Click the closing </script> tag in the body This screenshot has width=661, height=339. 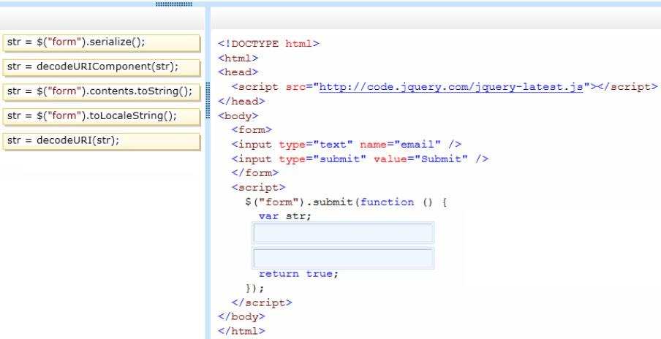[x=261, y=302]
